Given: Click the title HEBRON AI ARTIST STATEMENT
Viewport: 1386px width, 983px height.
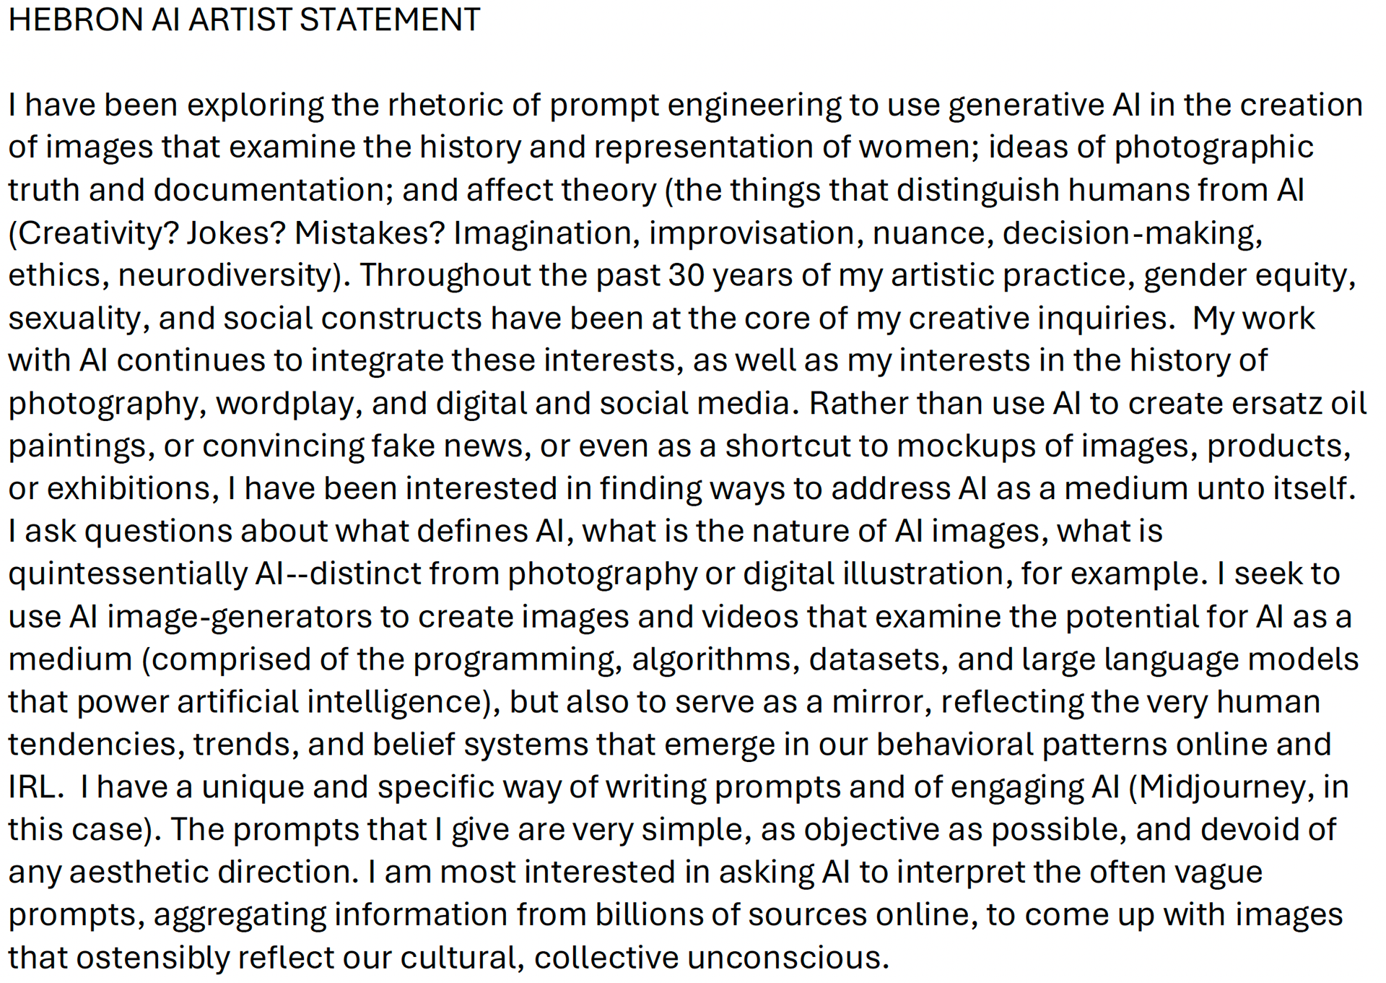Looking at the screenshot, I should [x=244, y=20].
